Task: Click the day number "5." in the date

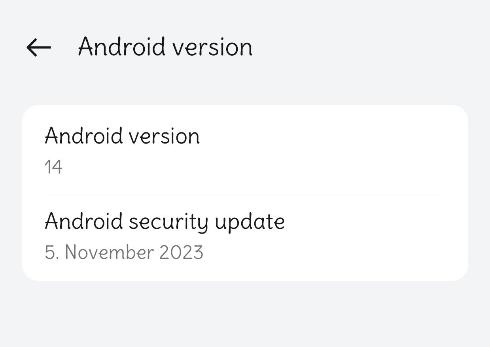Action: pyautogui.click(x=51, y=253)
